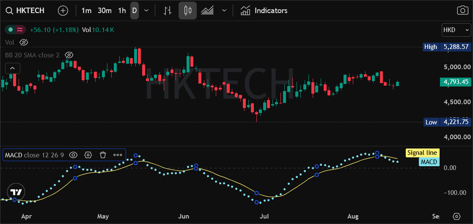473x224 pixels.
Task: Click the 5,000.00 price axis label
Action: click(457, 67)
